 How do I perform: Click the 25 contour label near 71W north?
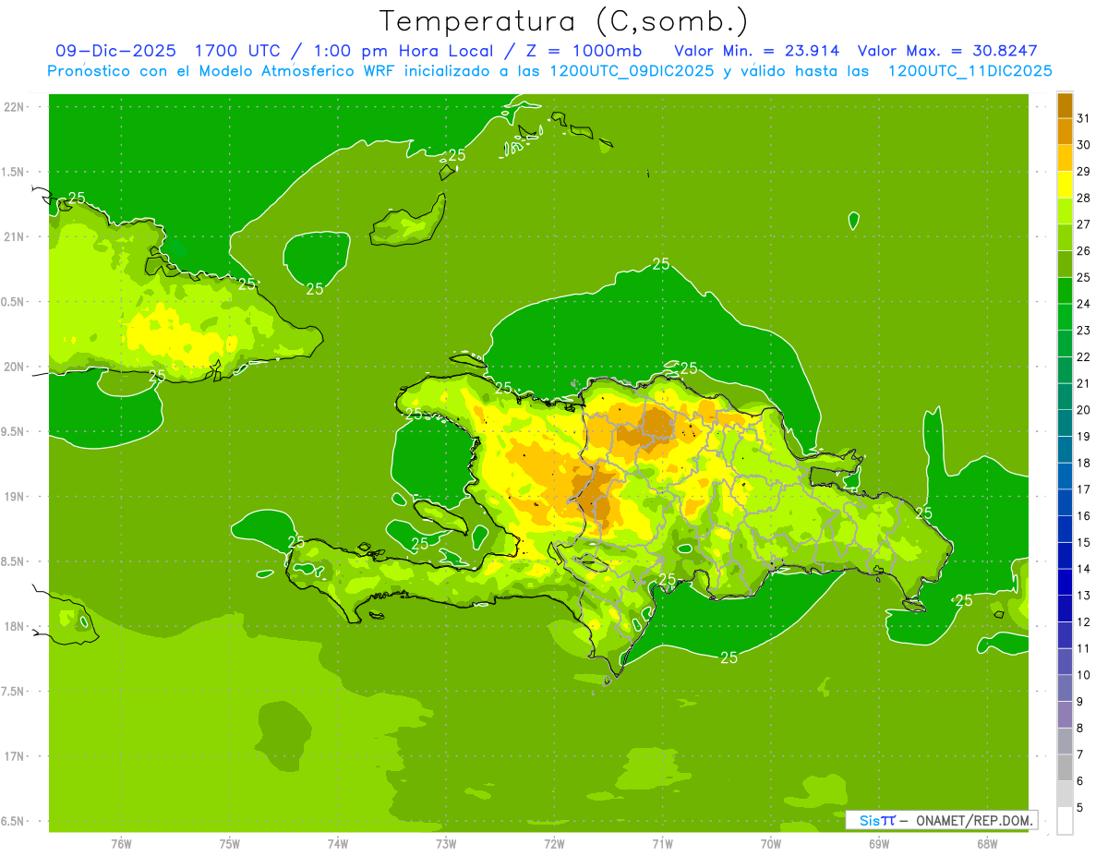pyautogui.click(x=661, y=263)
